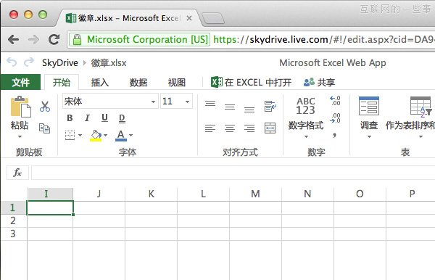Click the Top align icon
435x280 pixels.
[210, 104]
